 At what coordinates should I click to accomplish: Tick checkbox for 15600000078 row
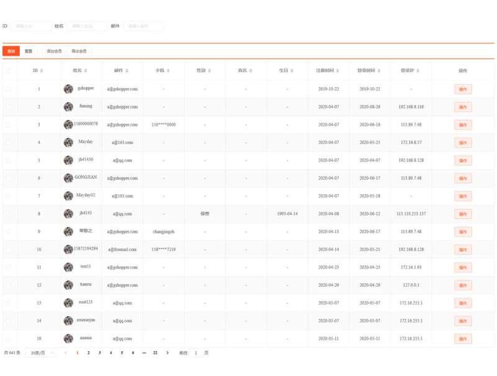coord(8,124)
